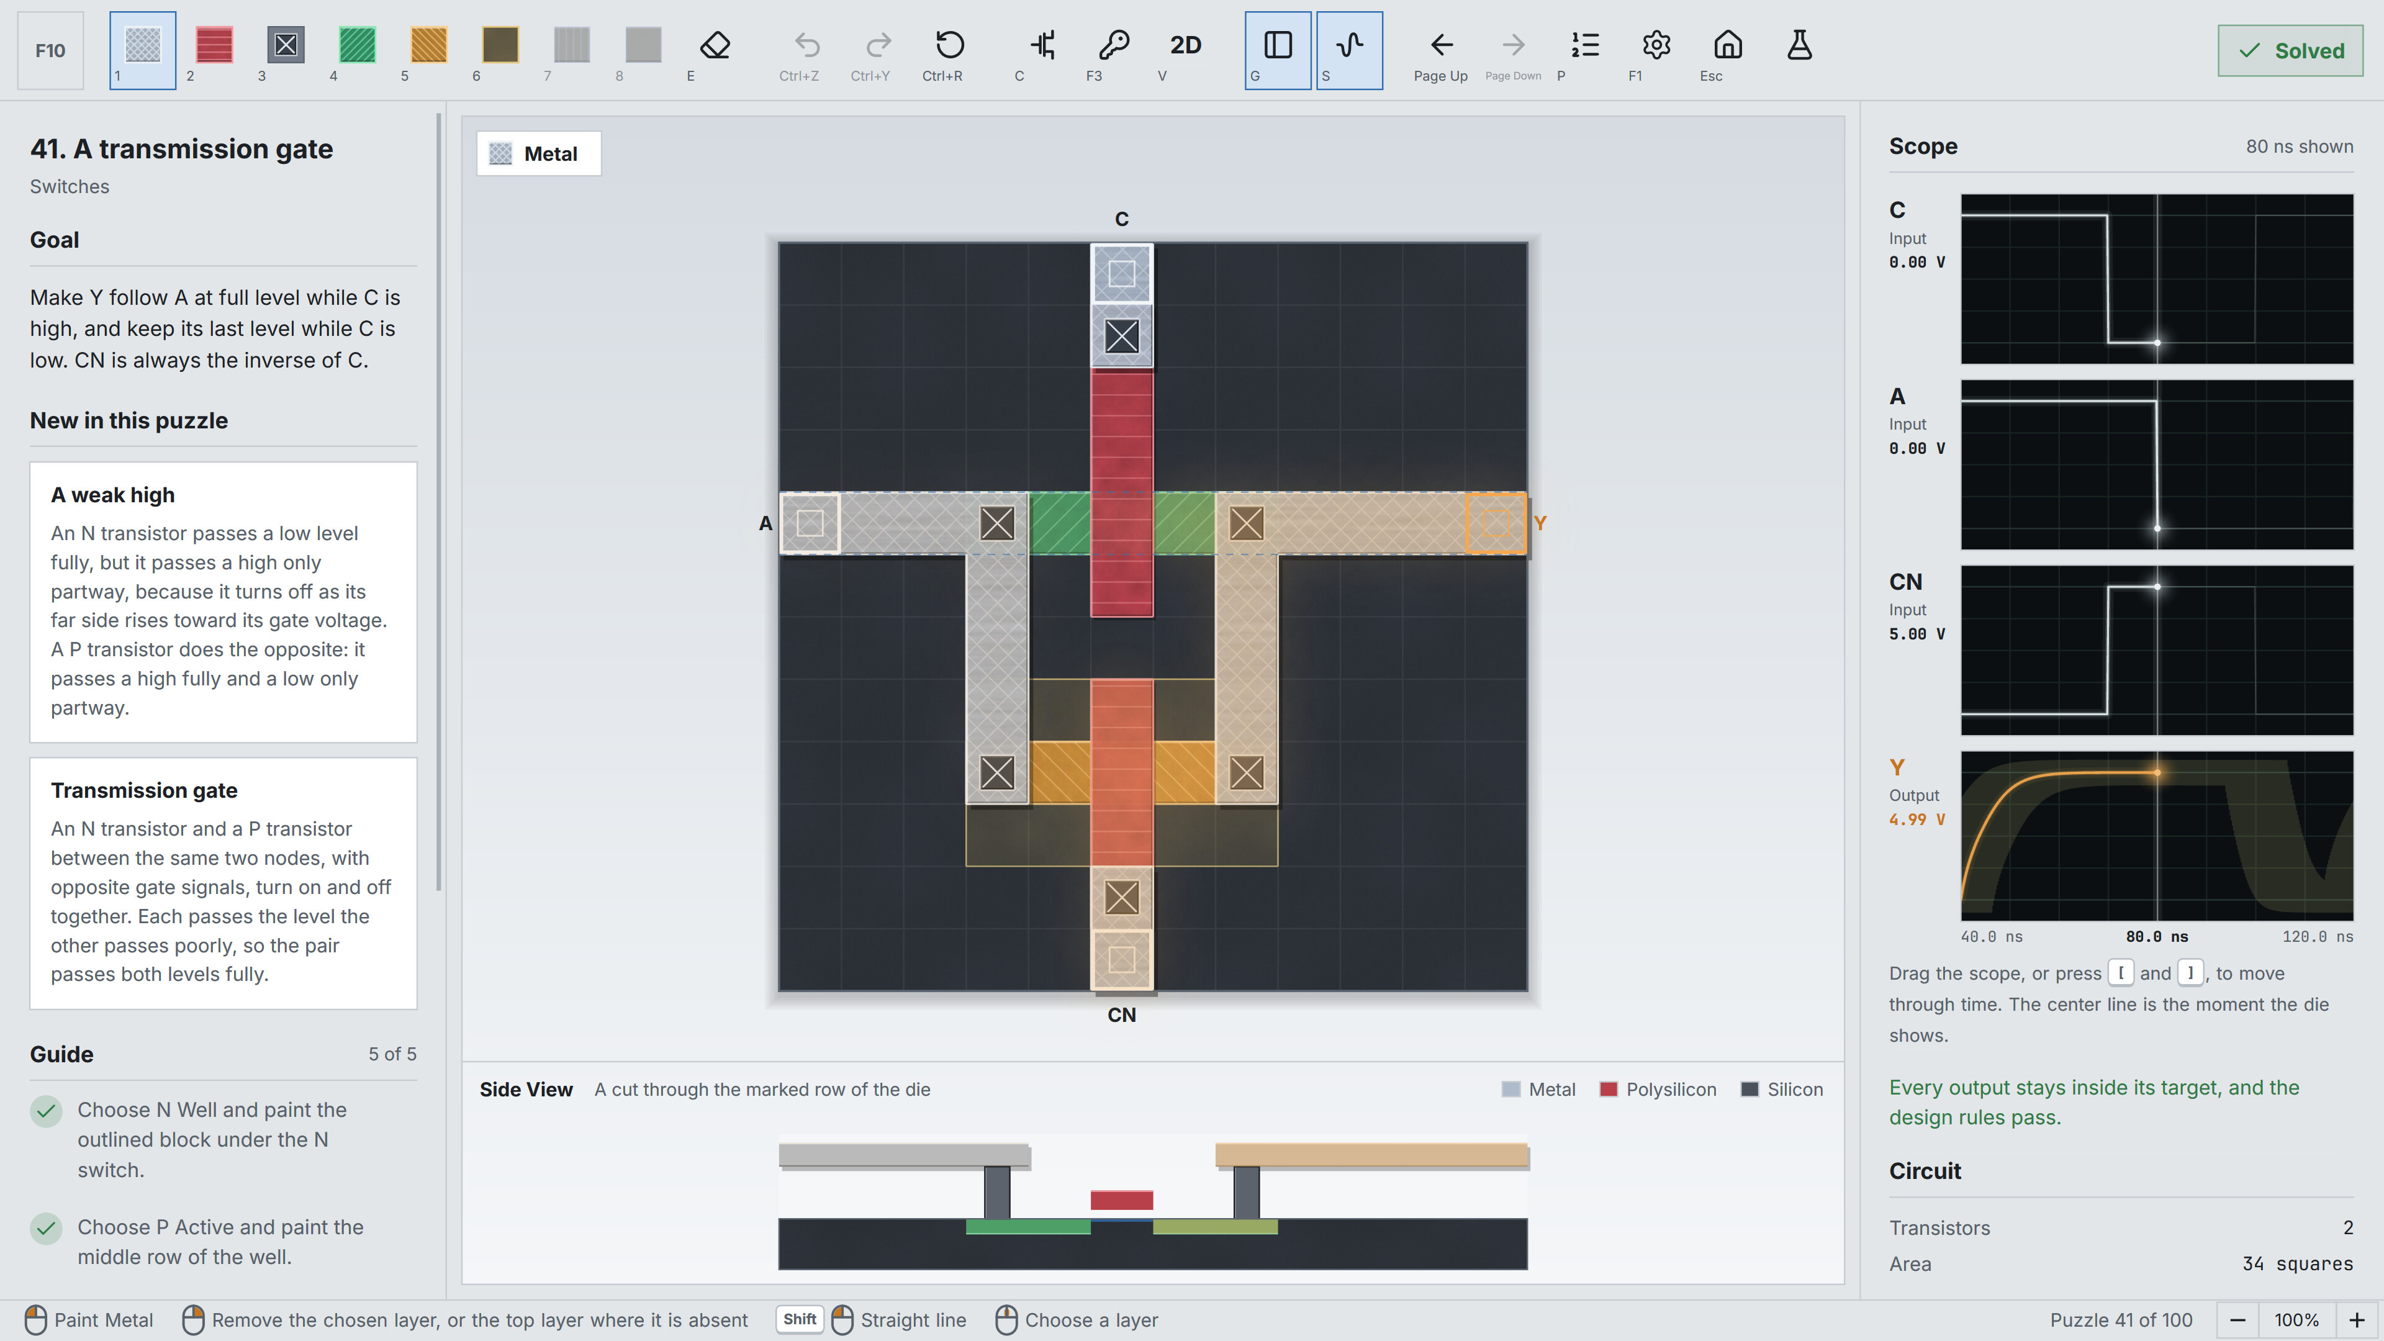Click the C input pad at top of die
Screen dimensions: 2384x1341
(x=1122, y=274)
